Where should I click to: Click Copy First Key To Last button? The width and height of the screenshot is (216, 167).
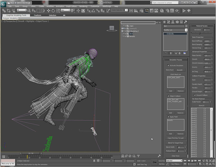(x=176, y=138)
